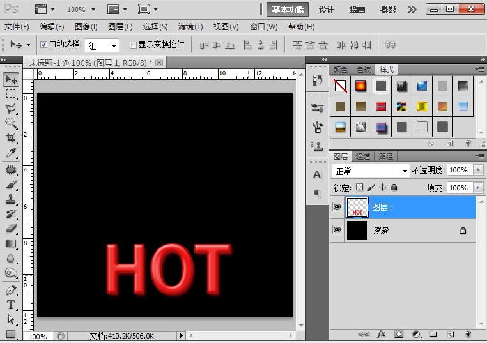Viewport: 487px width, 343px height.
Task: Switch to the 通道 tab
Action: pos(363,156)
